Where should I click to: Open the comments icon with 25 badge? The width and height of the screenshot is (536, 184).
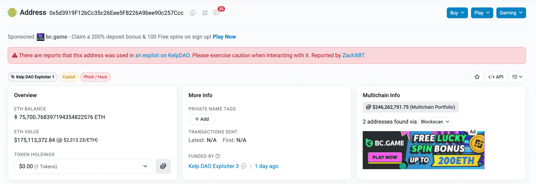coord(216,13)
